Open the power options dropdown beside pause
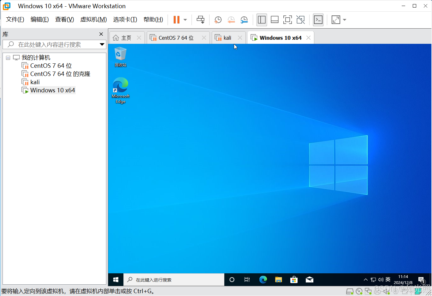 point(185,20)
